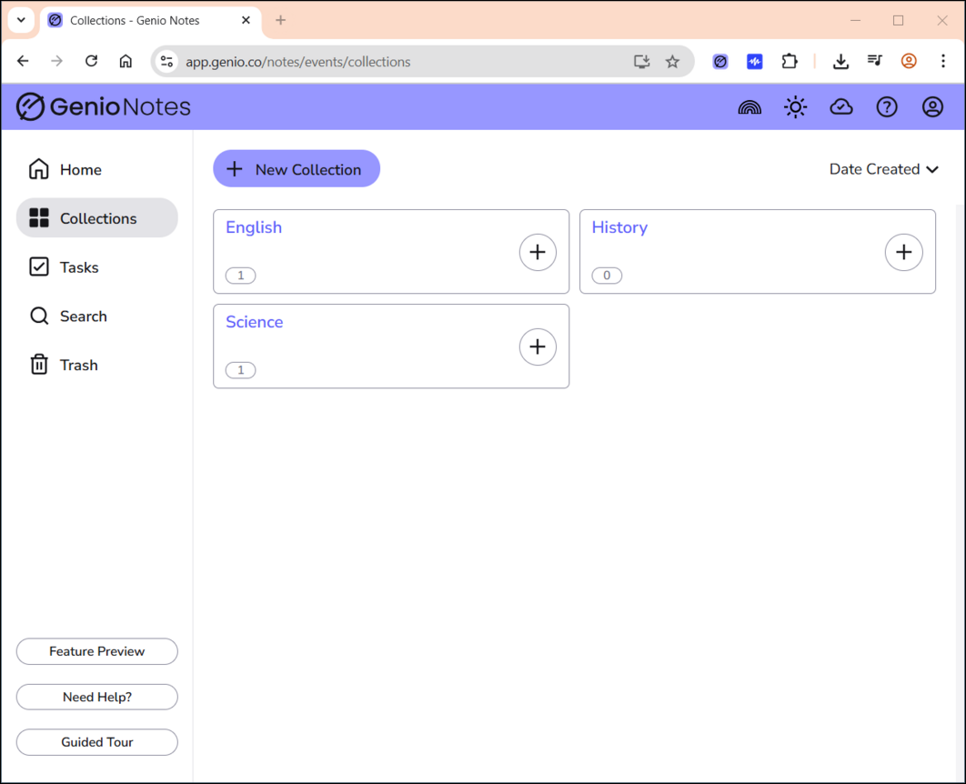The width and height of the screenshot is (966, 784).
Task: Click the Genio Notes logo
Action: [x=104, y=107]
